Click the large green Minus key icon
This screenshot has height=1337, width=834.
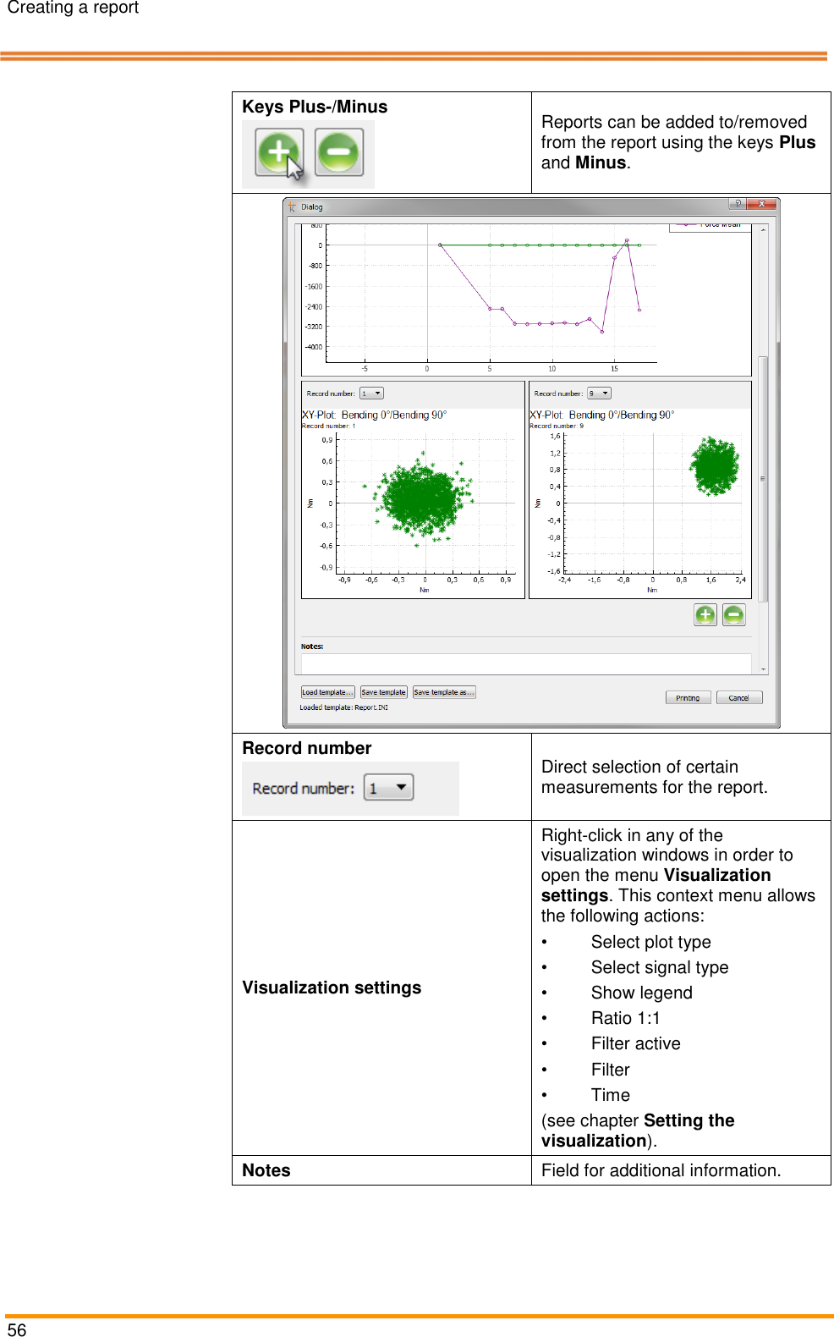tap(339, 152)
